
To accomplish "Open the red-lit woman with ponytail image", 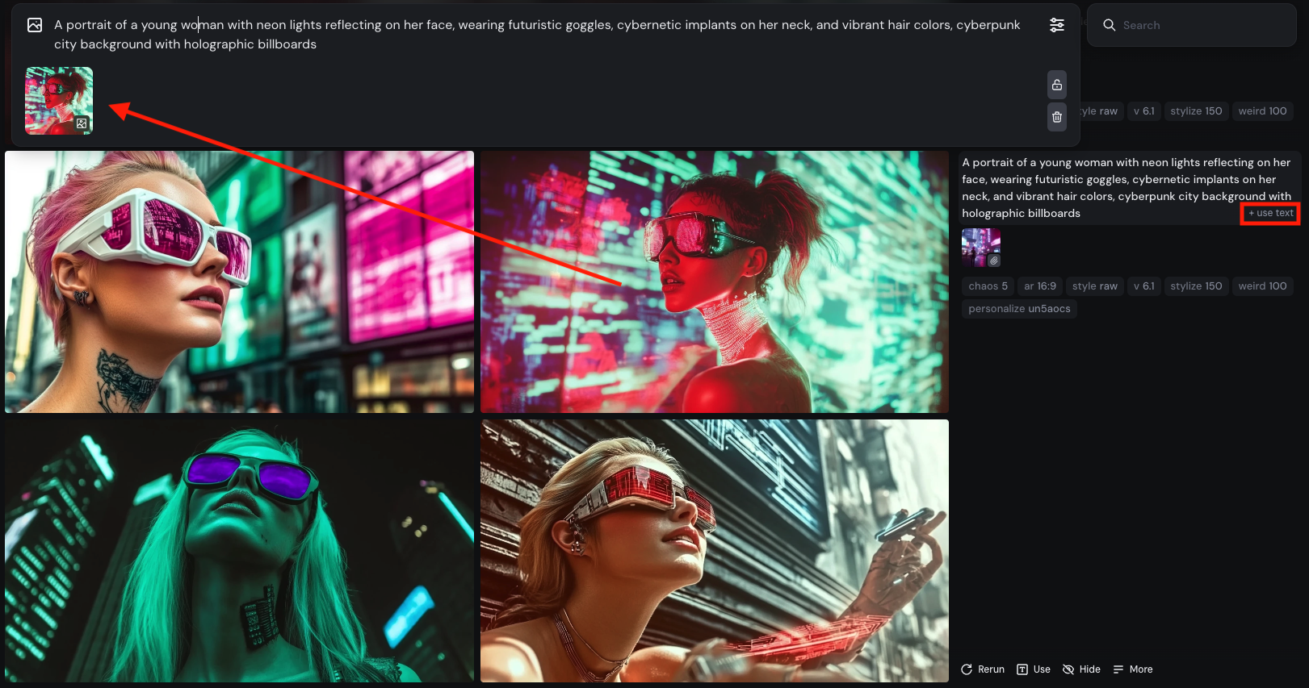I will coord(715,281).
